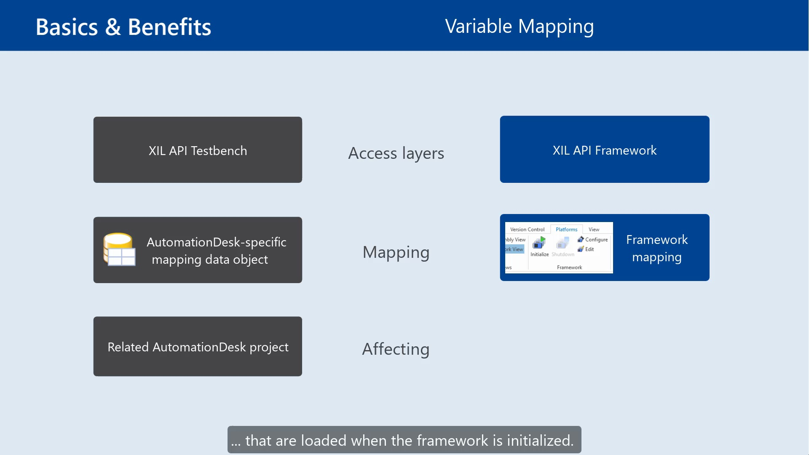Open the View ribbon tab
This screenshot has height=455, width=809.
point(594,229)
